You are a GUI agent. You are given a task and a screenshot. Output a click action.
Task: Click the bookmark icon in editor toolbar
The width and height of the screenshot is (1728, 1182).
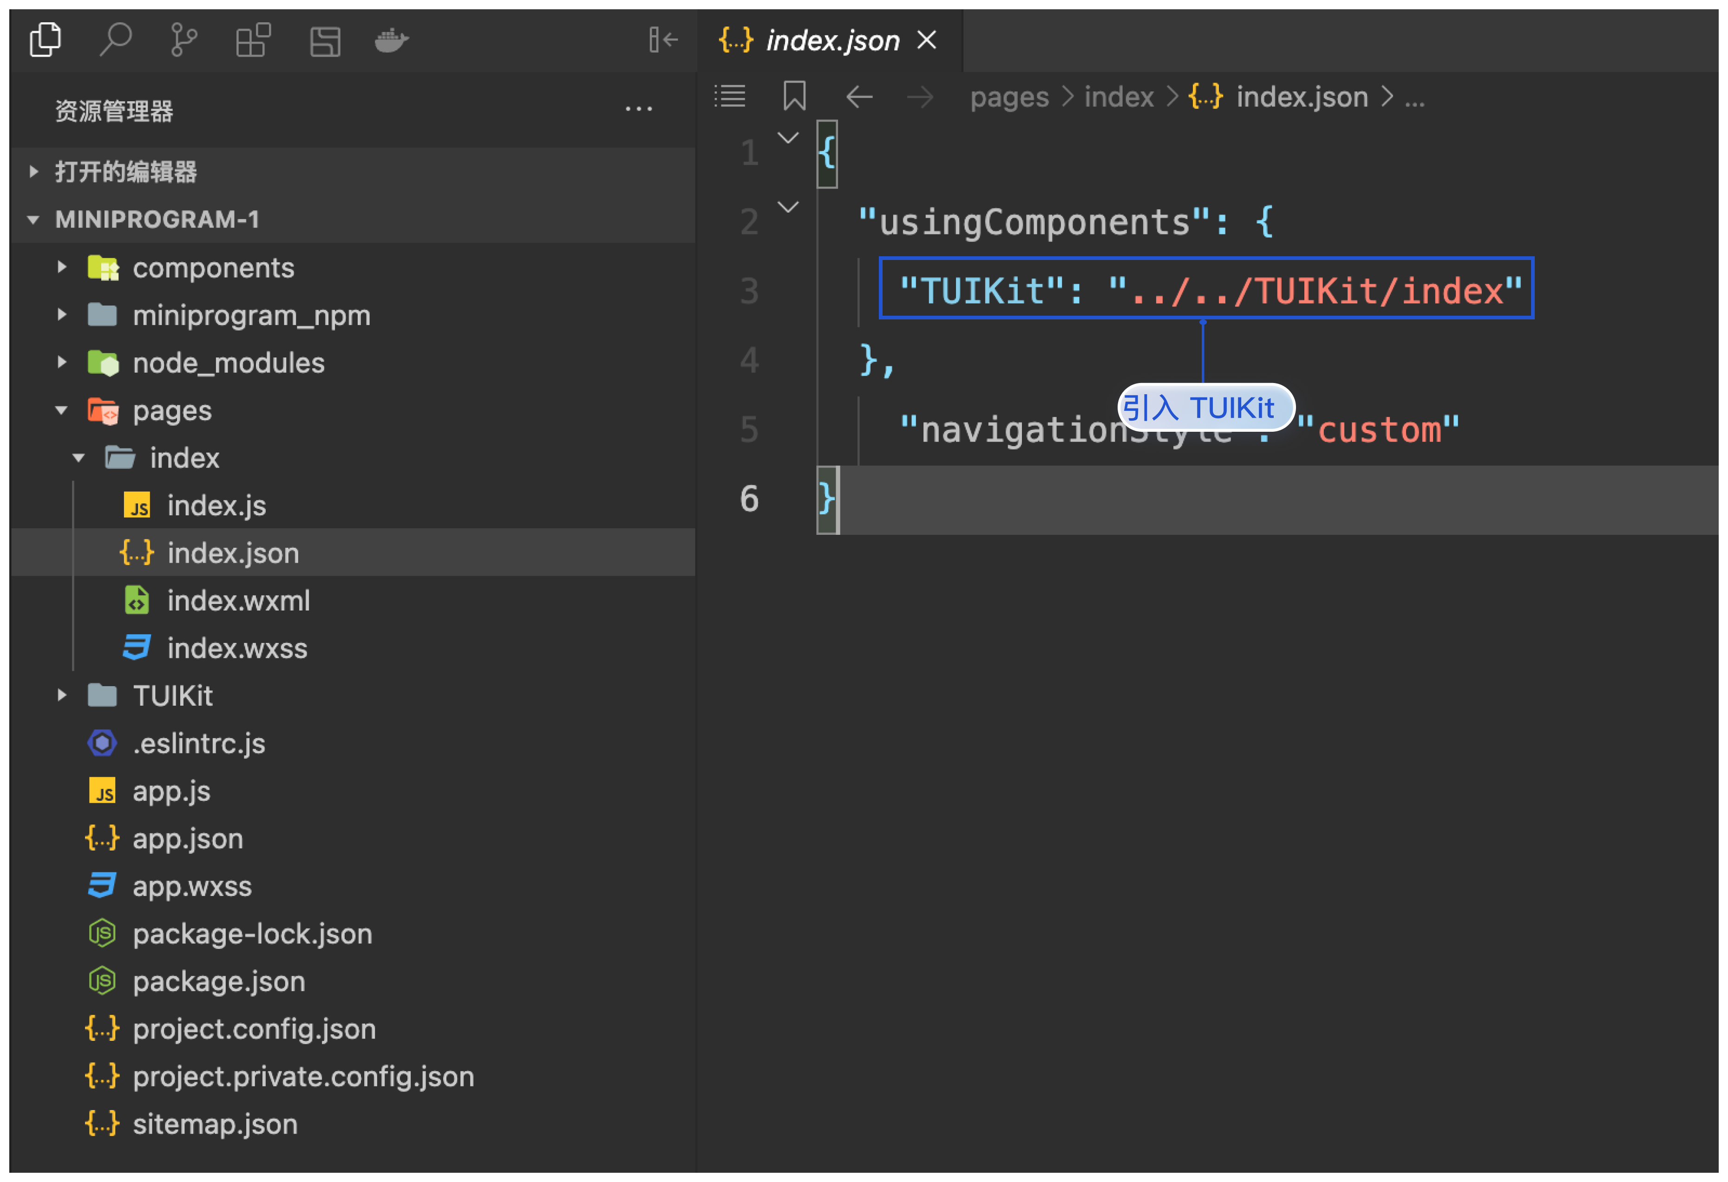[794, 96]
